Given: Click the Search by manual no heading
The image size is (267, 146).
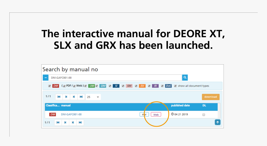Looking at the screenshot, I should click(x=70, y=69).
